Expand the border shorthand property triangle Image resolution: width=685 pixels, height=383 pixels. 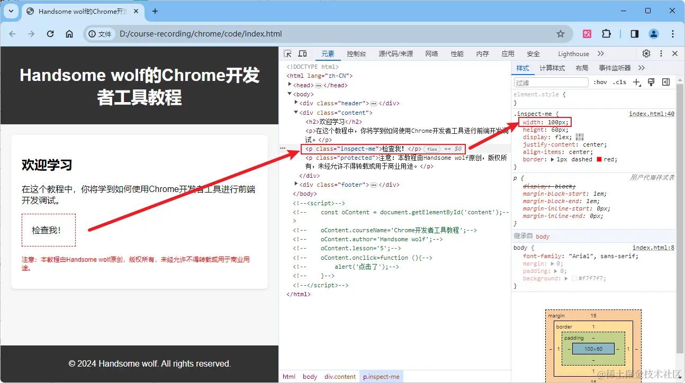[553, 159]
